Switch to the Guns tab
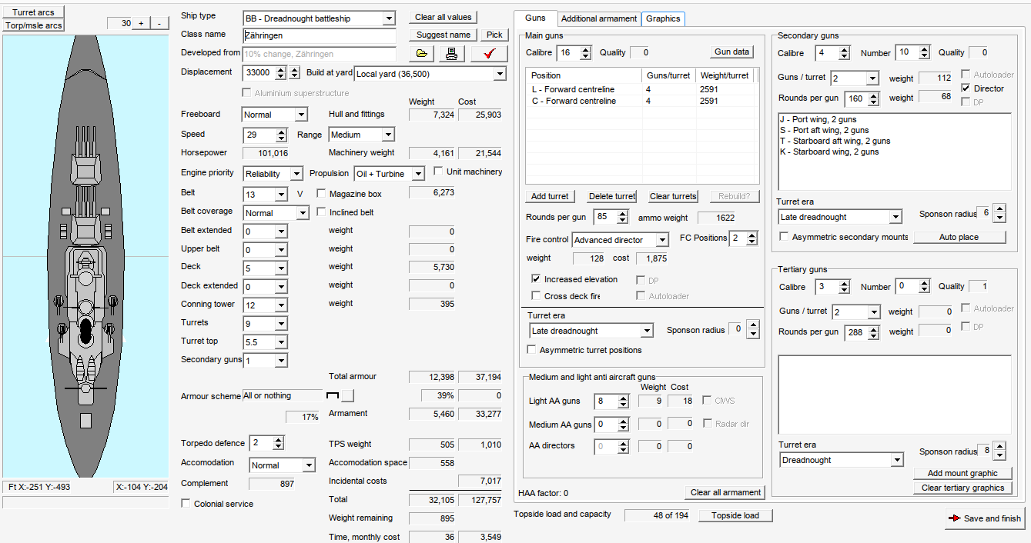 (535, 18)
